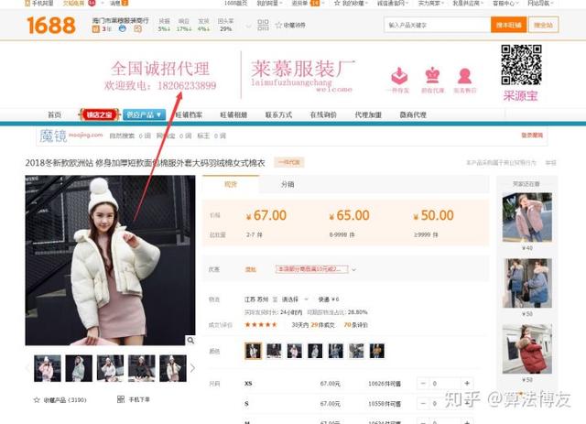586x424 pixels.
Task: Open the 供应产品 dropdown in navigation
Action: (144, 114)
